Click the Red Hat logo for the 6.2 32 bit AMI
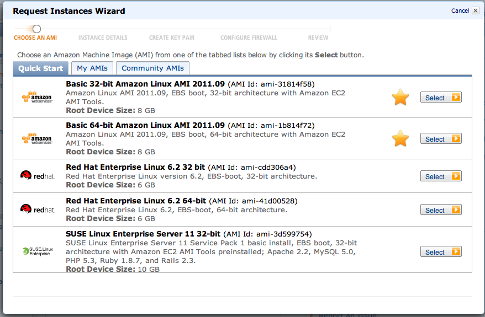The width and height of the screenshot is (485, 317). tap(38, 176)
